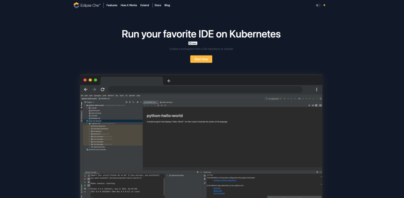The image size is (404, 198).
Task: Click the blue Git update arrow
Action: (303, 99)
